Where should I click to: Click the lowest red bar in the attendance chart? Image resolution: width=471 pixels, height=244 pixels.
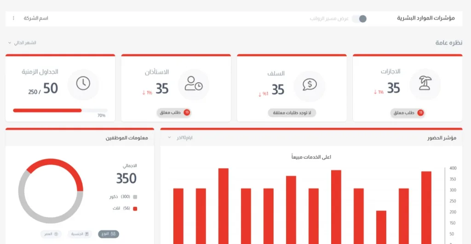tap(381, 227)
